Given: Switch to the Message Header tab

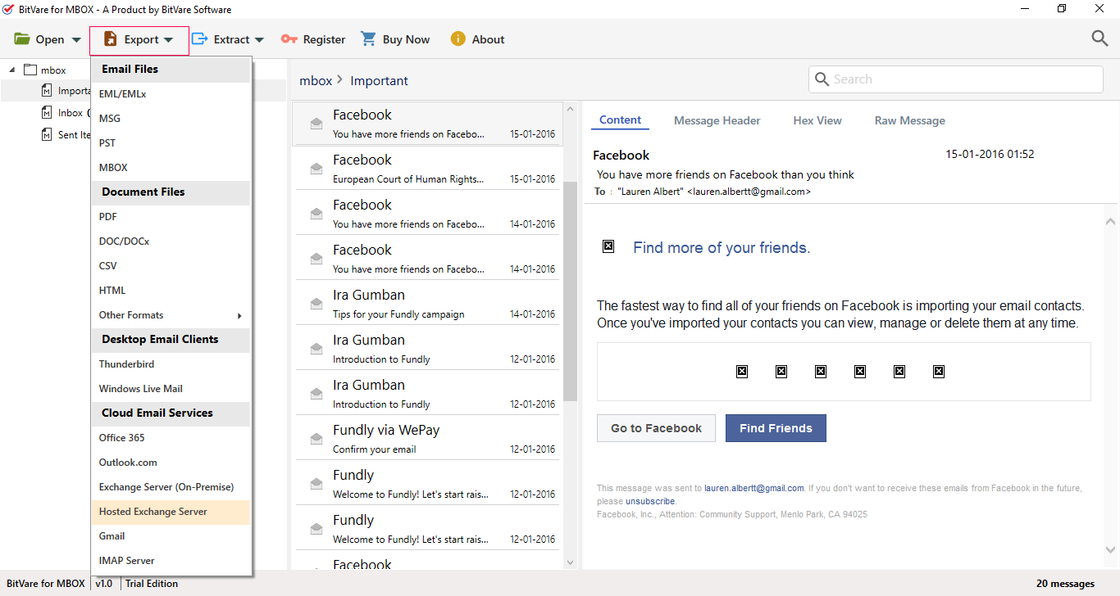Looking at the screenshot, I should [717, 120].
